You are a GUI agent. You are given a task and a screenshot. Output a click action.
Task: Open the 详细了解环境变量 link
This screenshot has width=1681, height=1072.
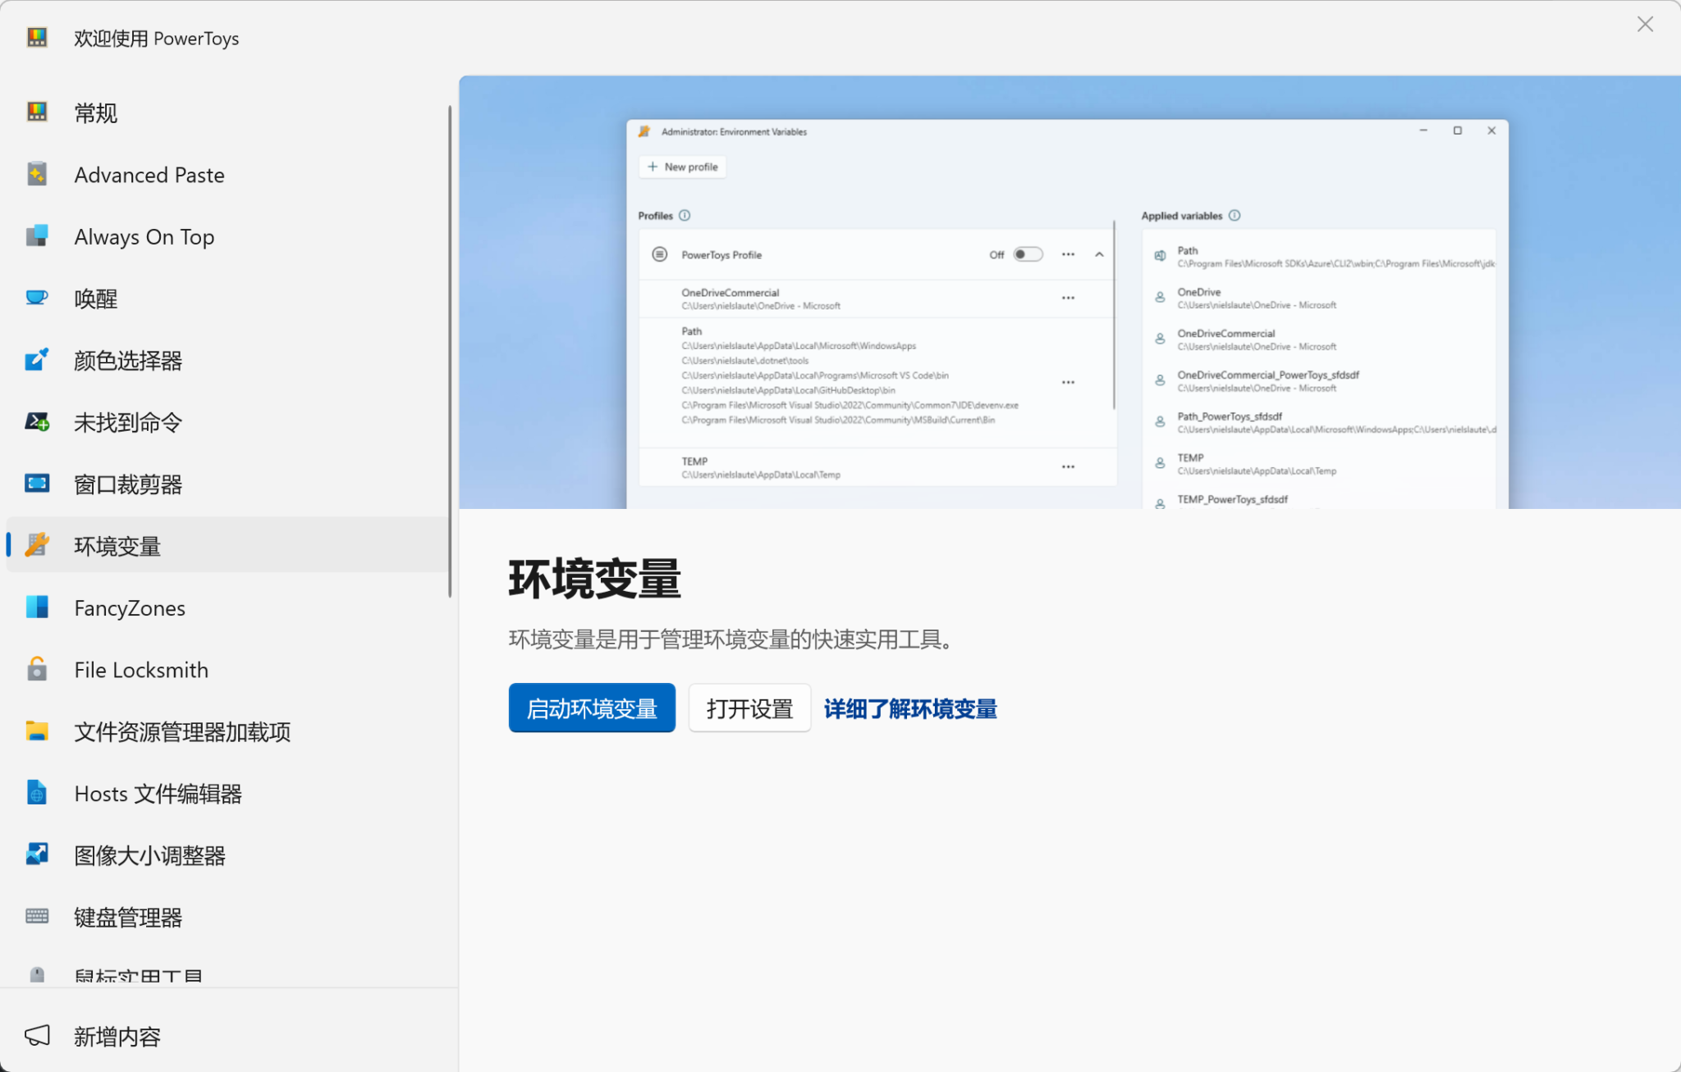click(x=909, y=708)
